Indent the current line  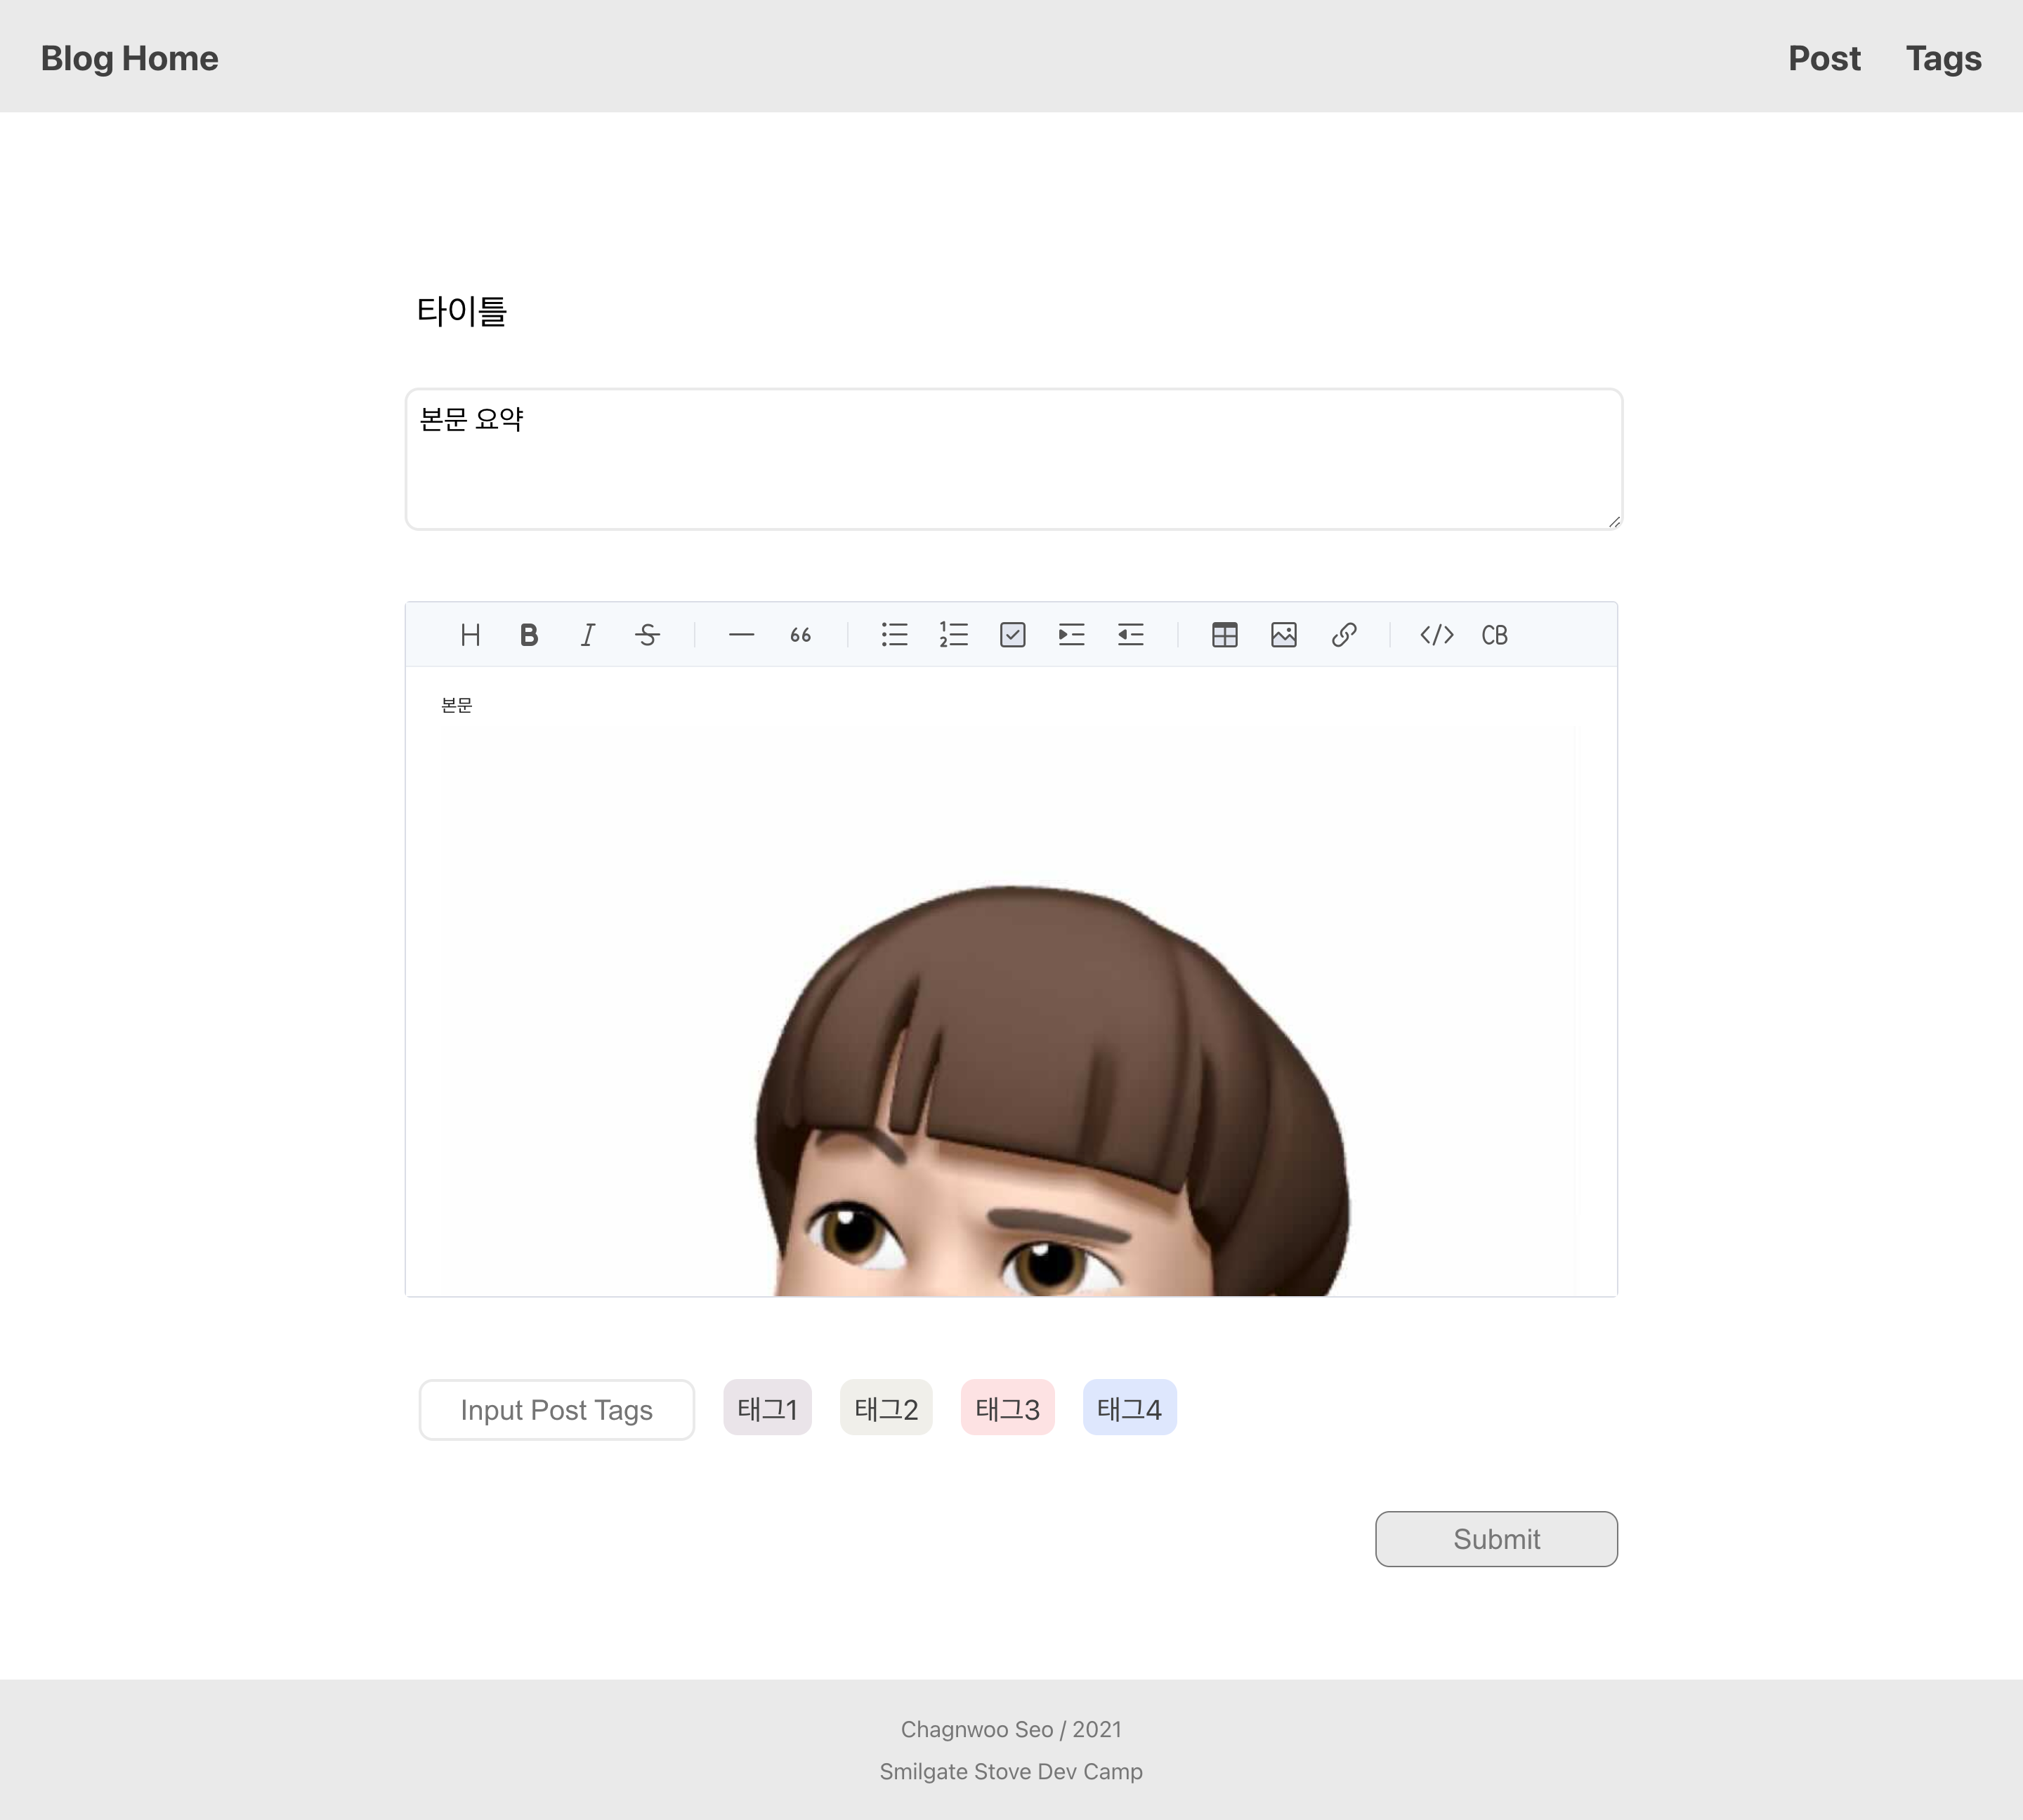click(x=1071, y=635)
